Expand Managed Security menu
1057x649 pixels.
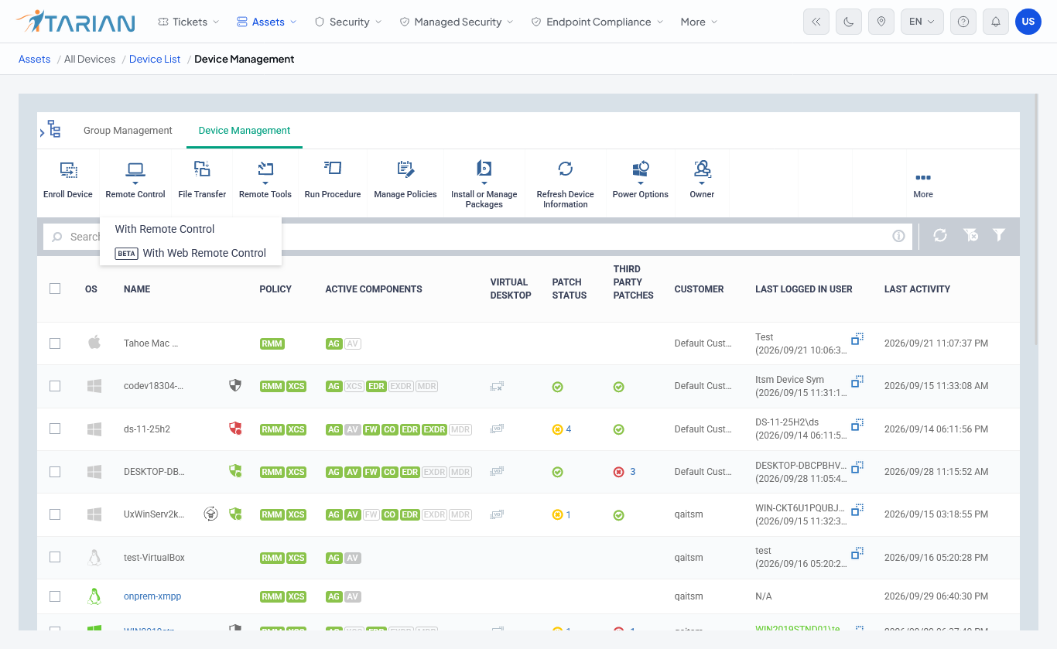[457, 22]
